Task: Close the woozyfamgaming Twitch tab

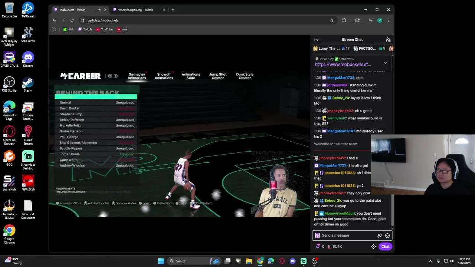Action: coord(164,10)
